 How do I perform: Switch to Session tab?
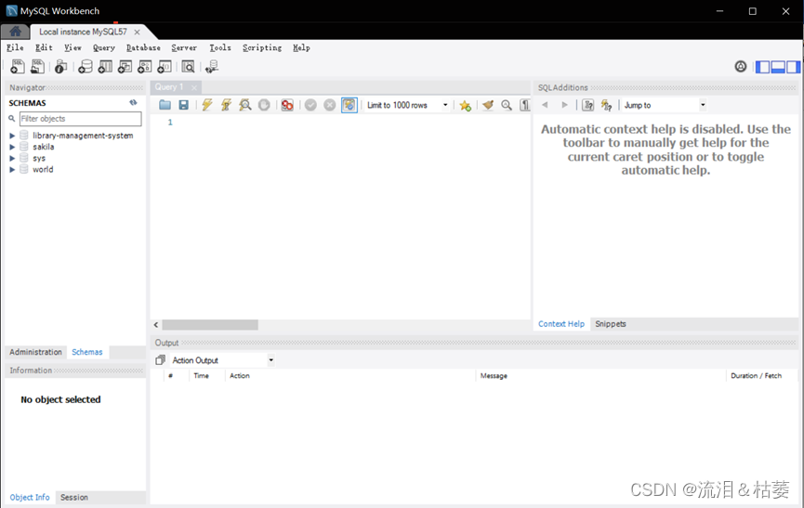point(74,497)
